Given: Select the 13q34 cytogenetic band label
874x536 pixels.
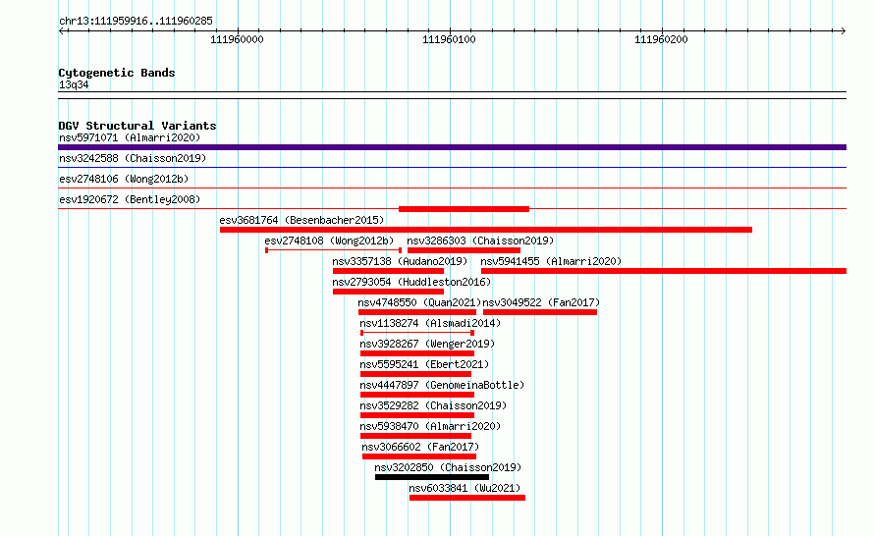Looking at the screenshot, I should (74, 84).
